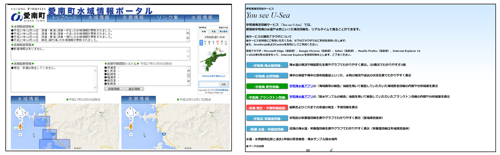Click 宇和海水産アプリ link in the プランクトン情報 row
Screen dimensions: 500x155
point(301,97)
